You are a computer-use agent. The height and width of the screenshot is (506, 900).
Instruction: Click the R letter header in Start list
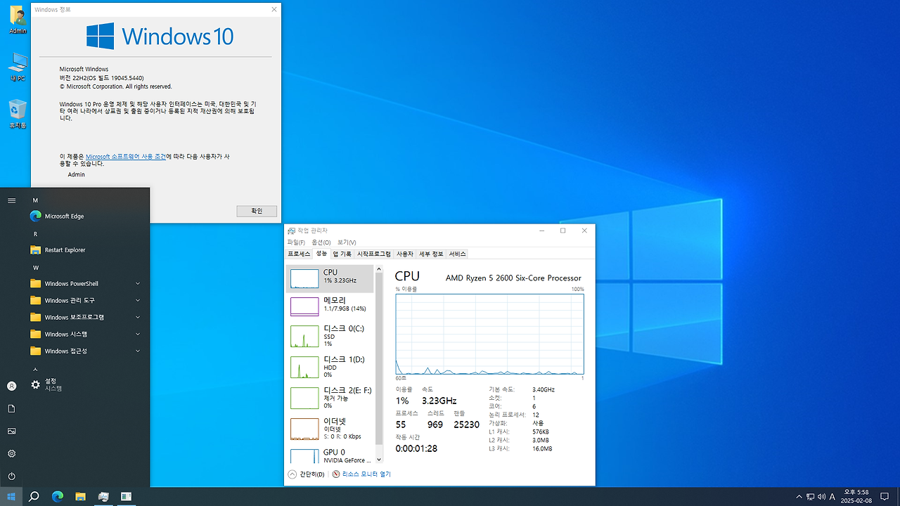point(35,234)
